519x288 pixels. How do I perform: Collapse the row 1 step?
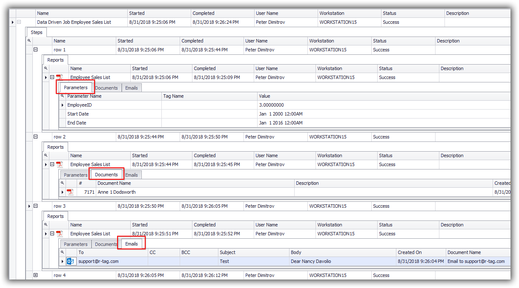[x=36, y=50]
